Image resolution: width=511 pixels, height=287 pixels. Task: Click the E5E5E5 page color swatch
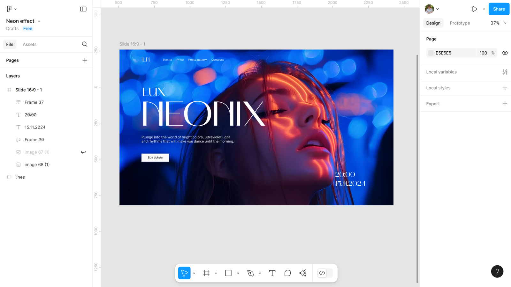pyautogui.click(x=431, y=53)
